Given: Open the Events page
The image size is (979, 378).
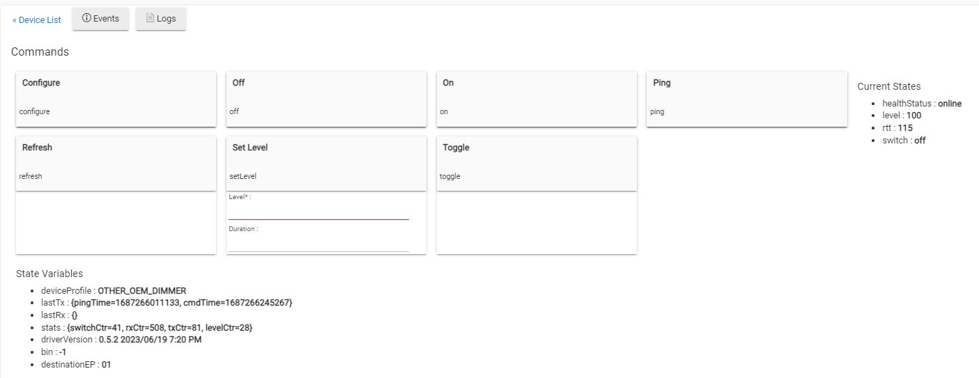Looking at the screenshot, I should (100, 19).
